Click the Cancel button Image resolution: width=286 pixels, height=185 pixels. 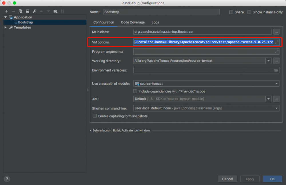(227, 179)
